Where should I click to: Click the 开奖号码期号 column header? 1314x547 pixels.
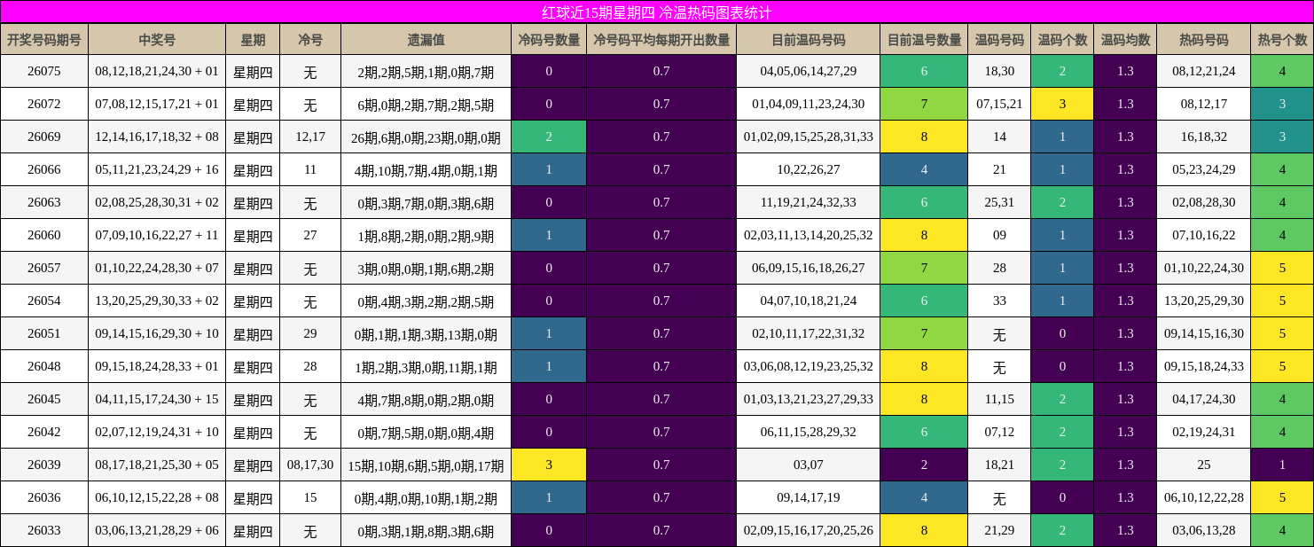44,40
